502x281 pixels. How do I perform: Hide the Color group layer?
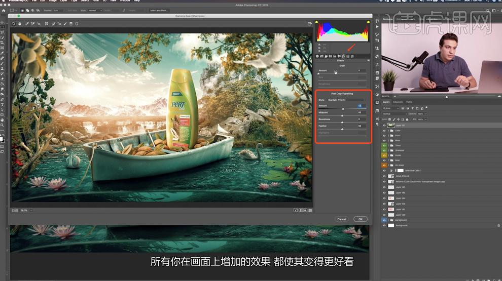coord(384,131)
